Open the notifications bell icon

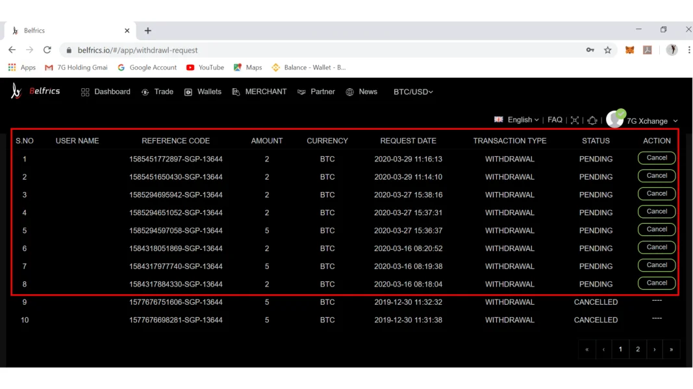pyautogui.click(x=592, y=120)
